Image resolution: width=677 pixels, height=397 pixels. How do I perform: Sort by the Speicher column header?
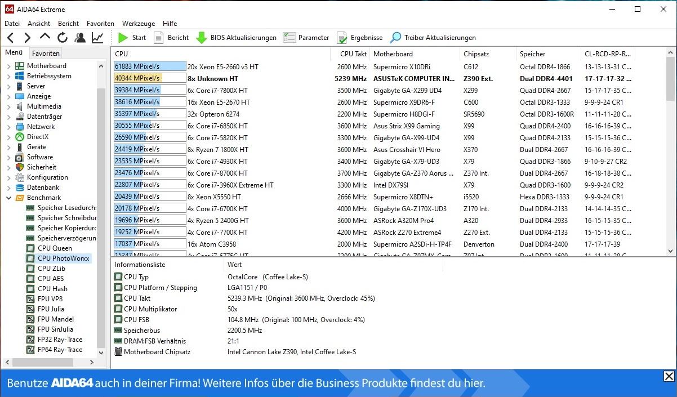tap(549, 54)
